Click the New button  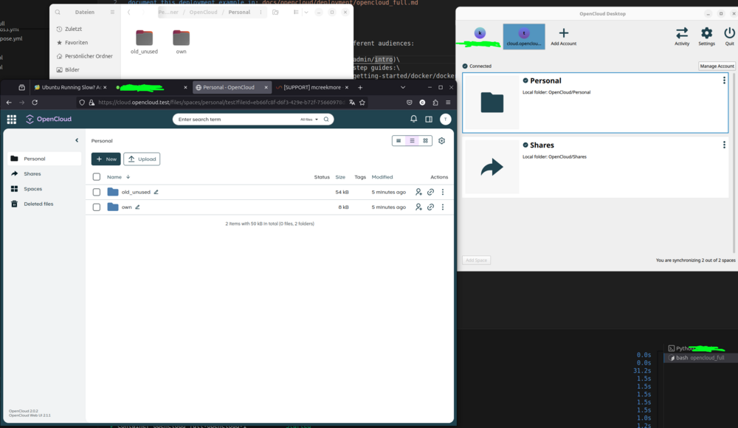click(106, 159)
